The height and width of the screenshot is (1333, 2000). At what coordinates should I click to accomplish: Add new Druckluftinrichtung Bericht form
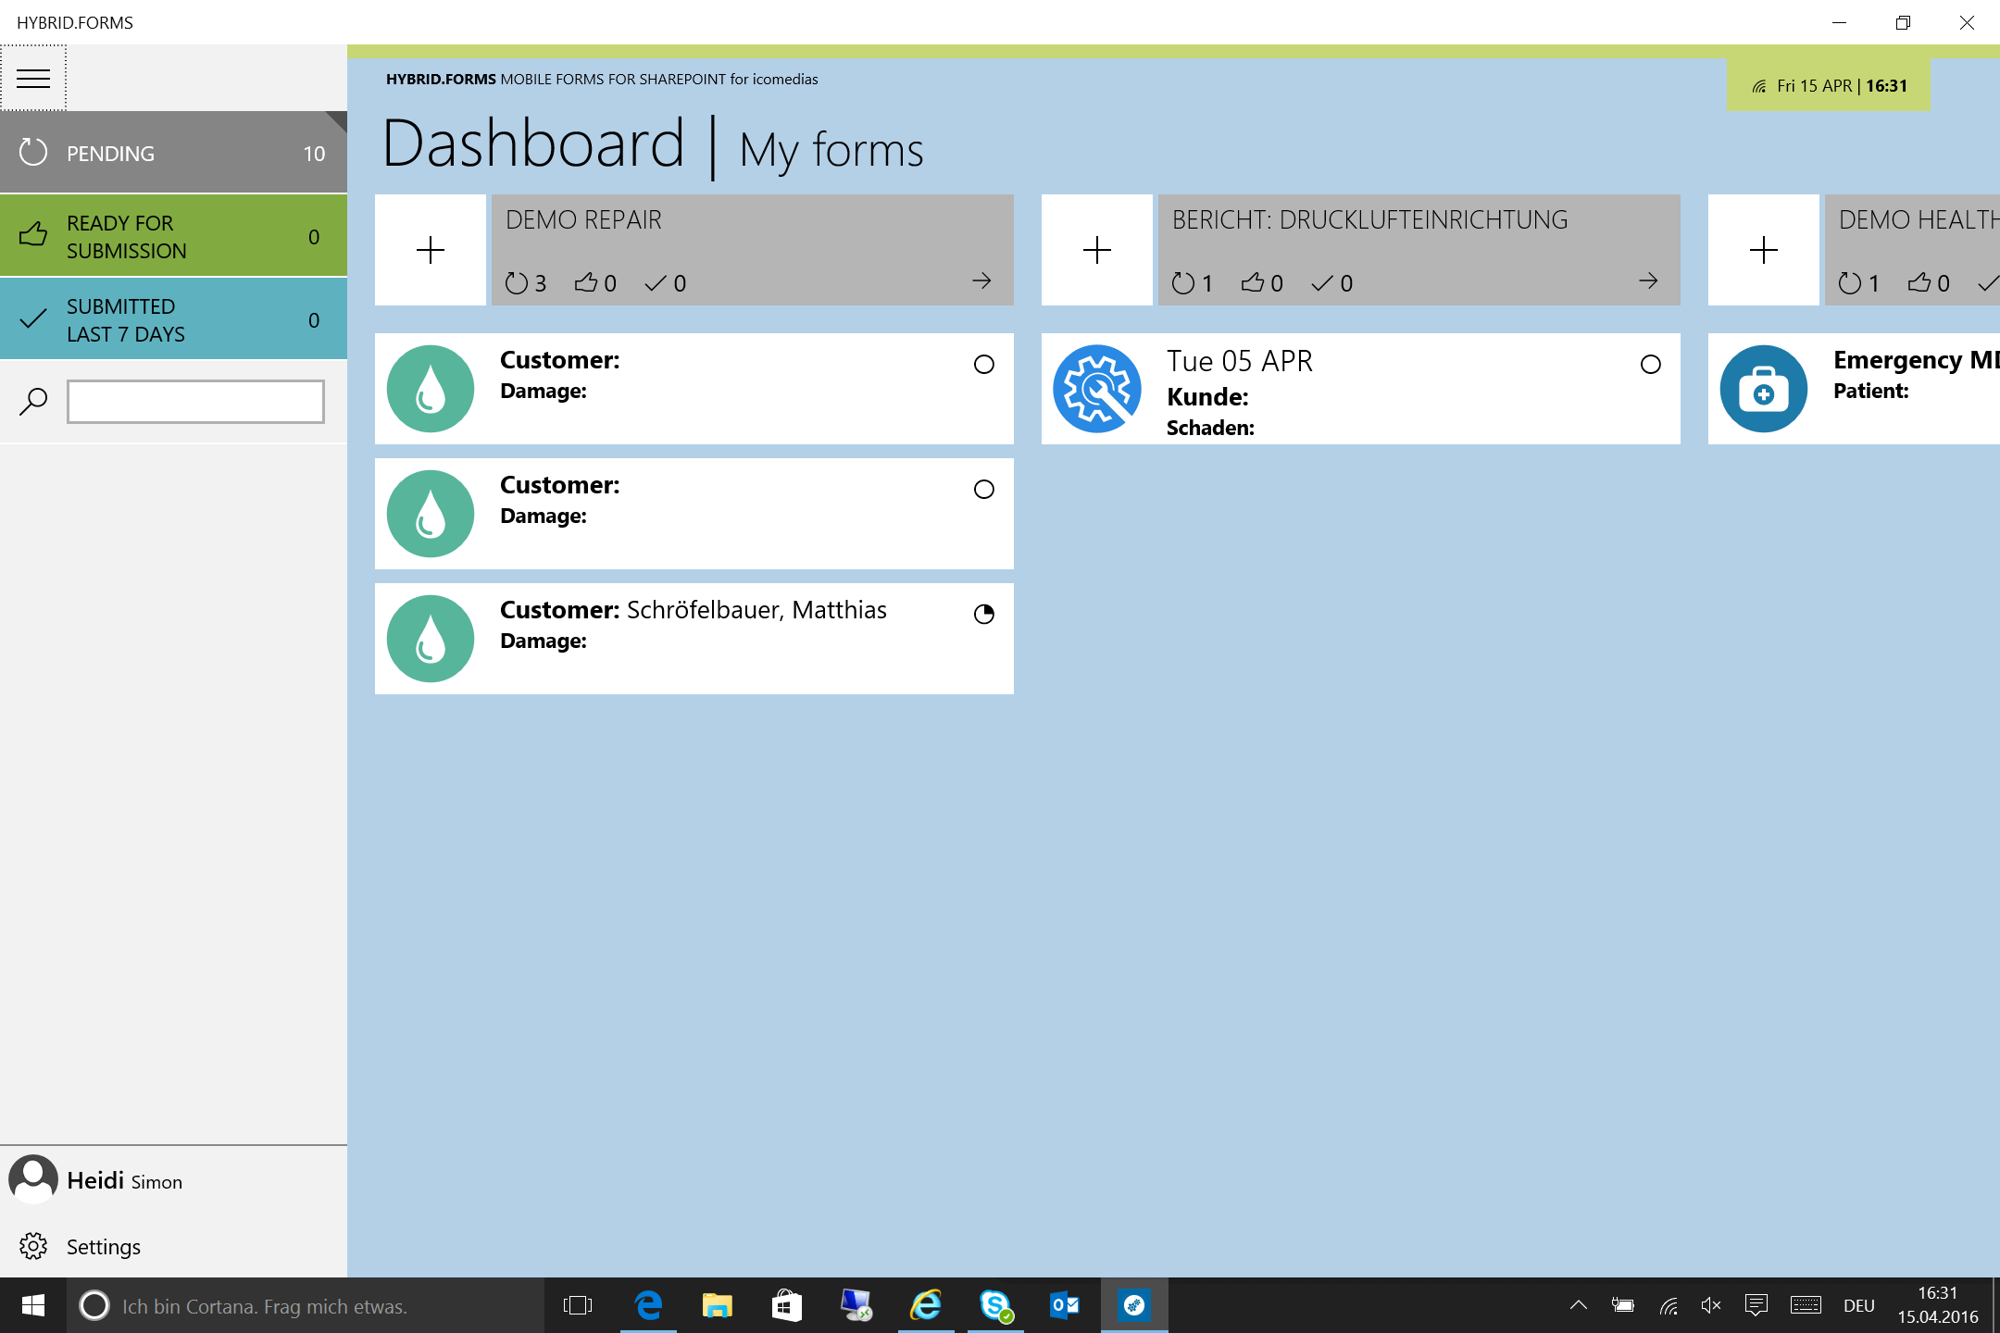pyautogui.click(x=1097, y=250)
